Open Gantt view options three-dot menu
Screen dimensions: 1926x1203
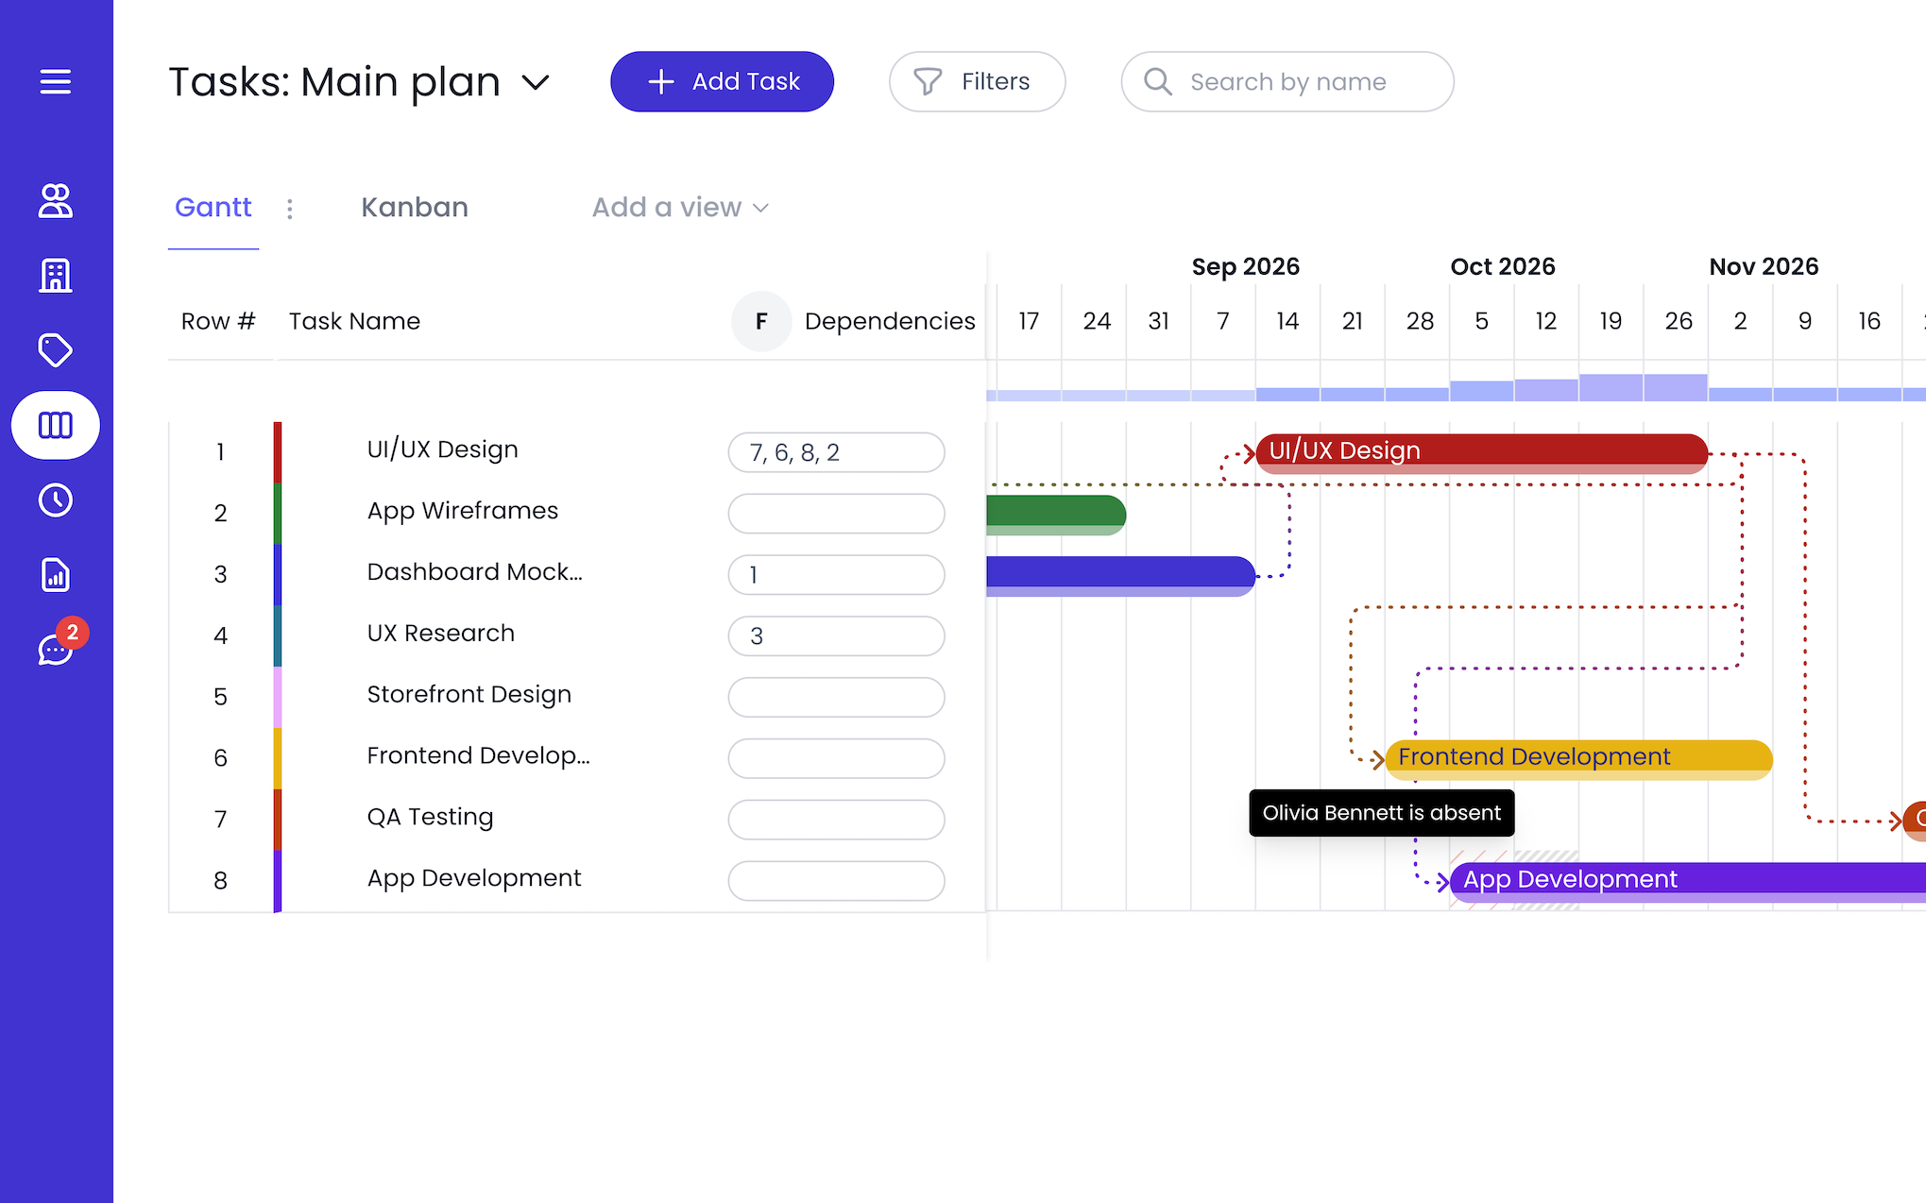pyautogui.click(x=290, y=209)
